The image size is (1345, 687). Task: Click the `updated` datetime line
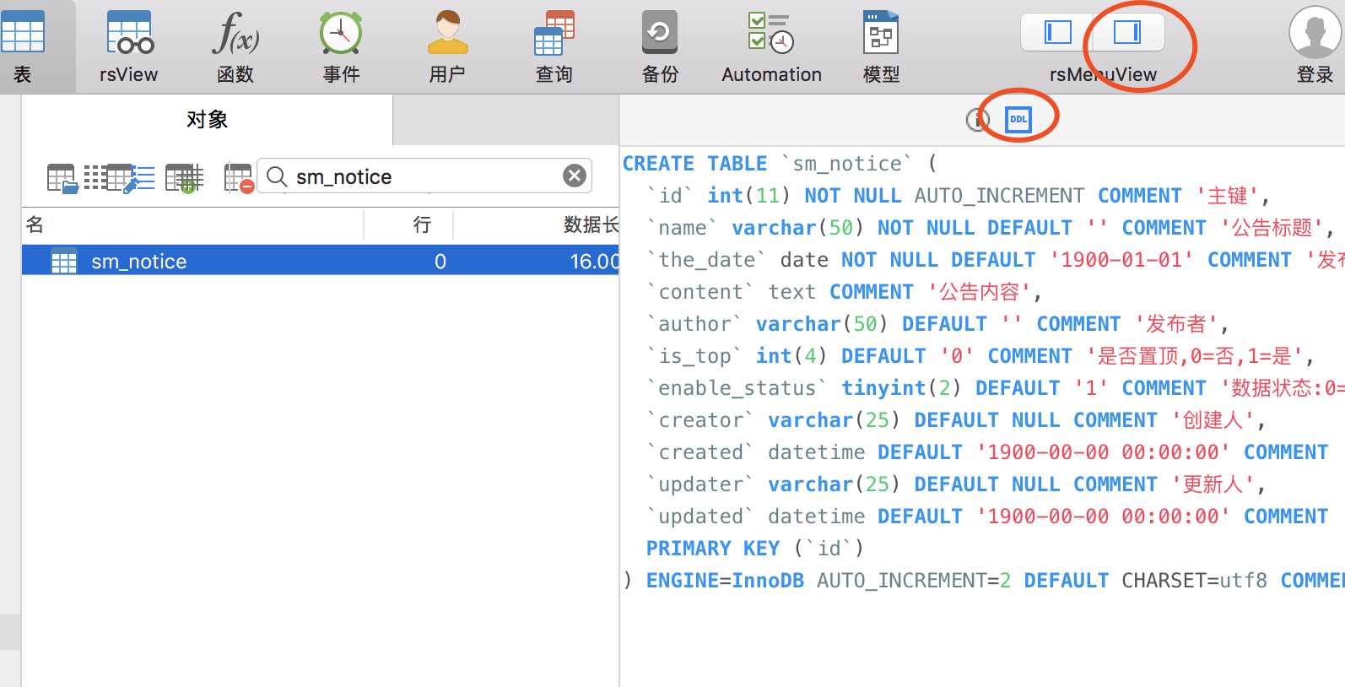pos(988,517)
